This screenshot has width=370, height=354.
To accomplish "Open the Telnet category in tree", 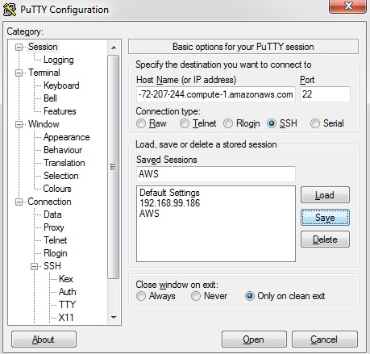I will (x=55, y=240).
